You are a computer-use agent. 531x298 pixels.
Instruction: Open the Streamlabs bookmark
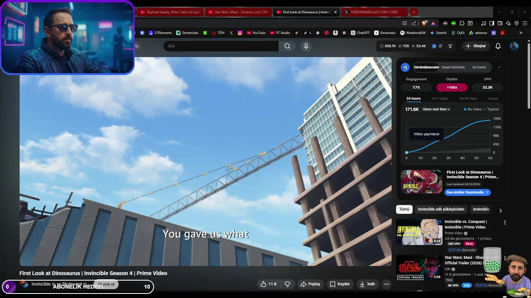click(187, 33)
